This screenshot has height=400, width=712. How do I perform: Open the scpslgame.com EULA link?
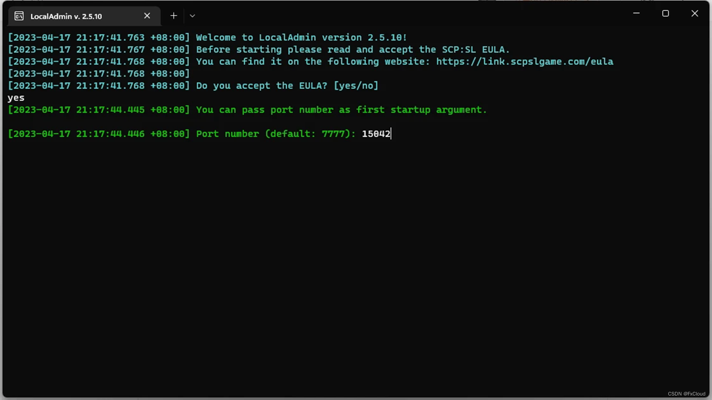[x=525, y=62]
